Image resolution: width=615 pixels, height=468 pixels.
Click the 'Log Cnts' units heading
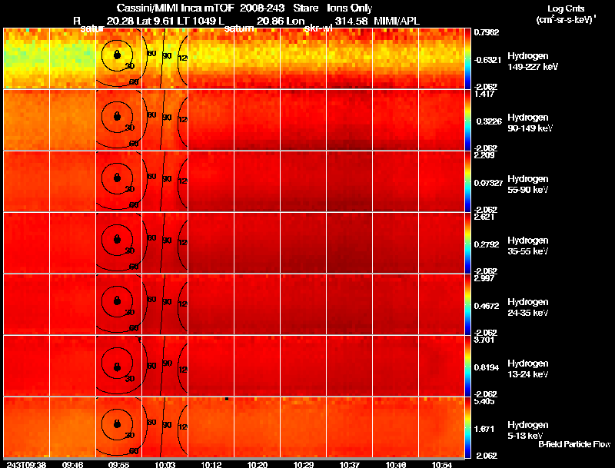coord(566,8)
